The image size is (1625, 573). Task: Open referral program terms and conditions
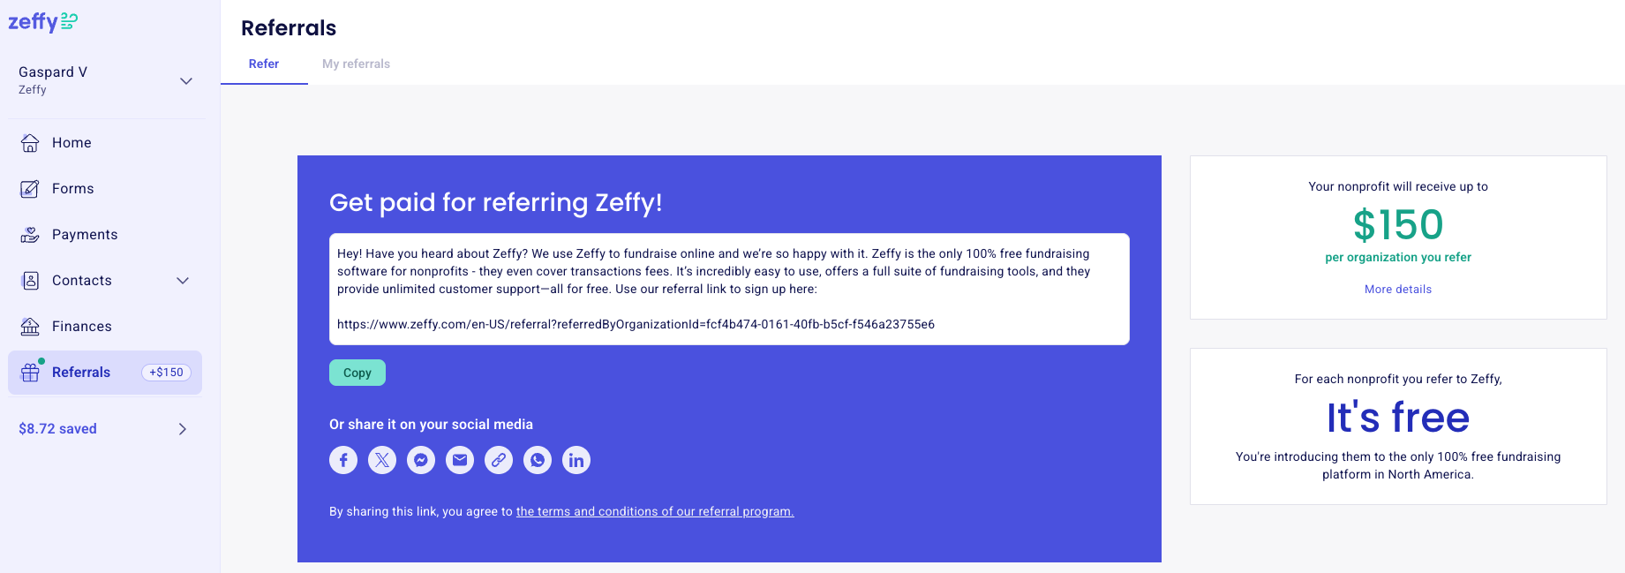(655, 511)
